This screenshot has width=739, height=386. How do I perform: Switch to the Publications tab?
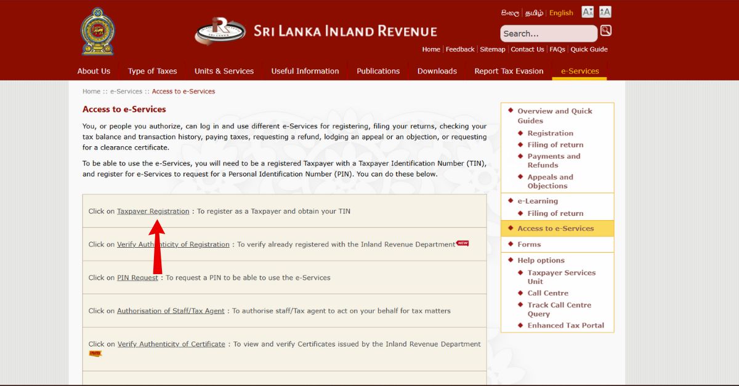click(378, 71)
